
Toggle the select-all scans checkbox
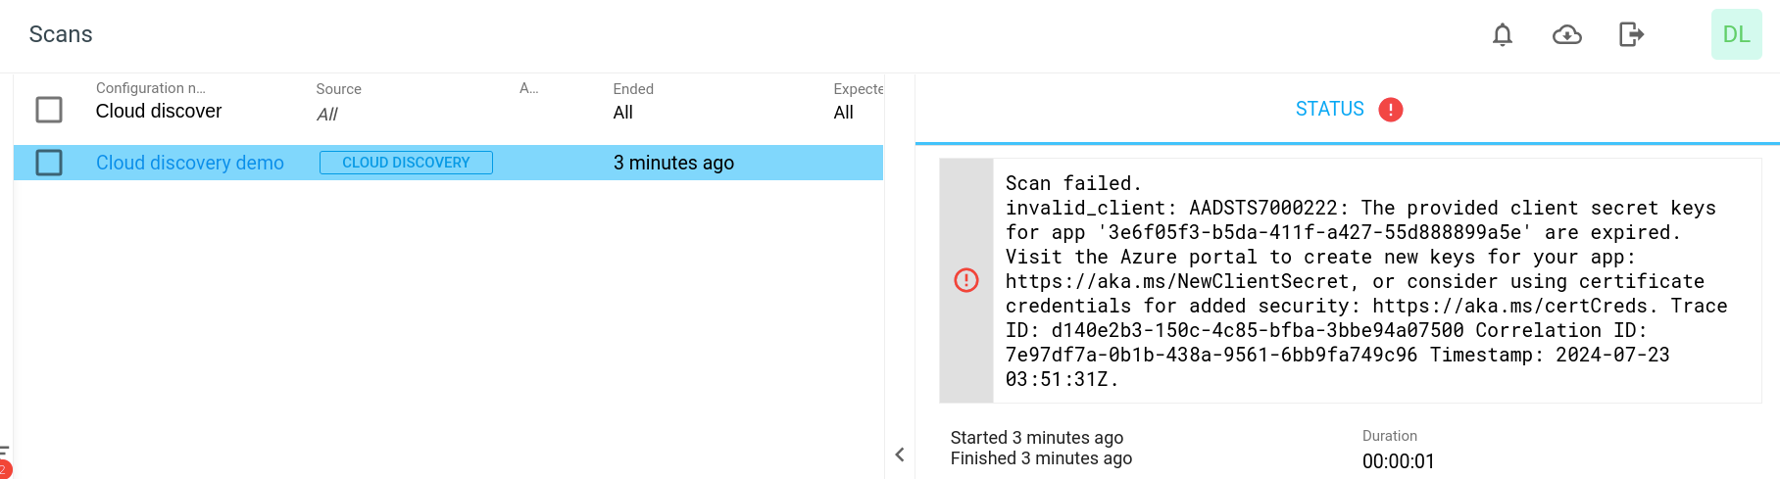49,110
